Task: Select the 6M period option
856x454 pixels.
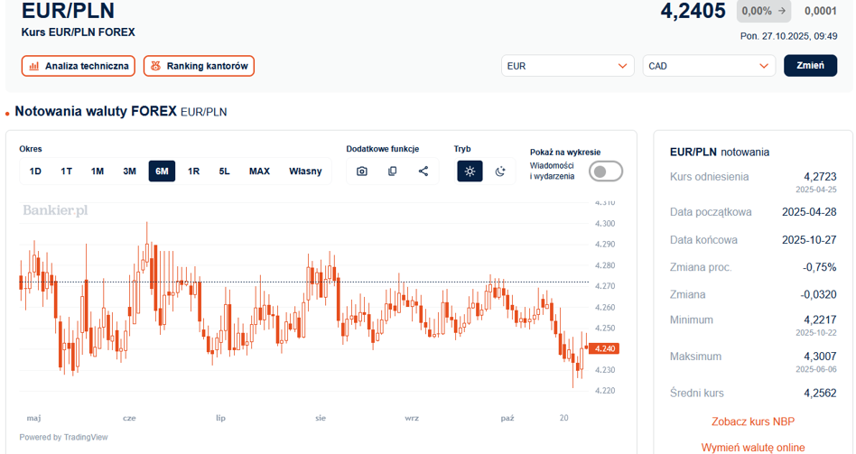Action: (162, 171)
